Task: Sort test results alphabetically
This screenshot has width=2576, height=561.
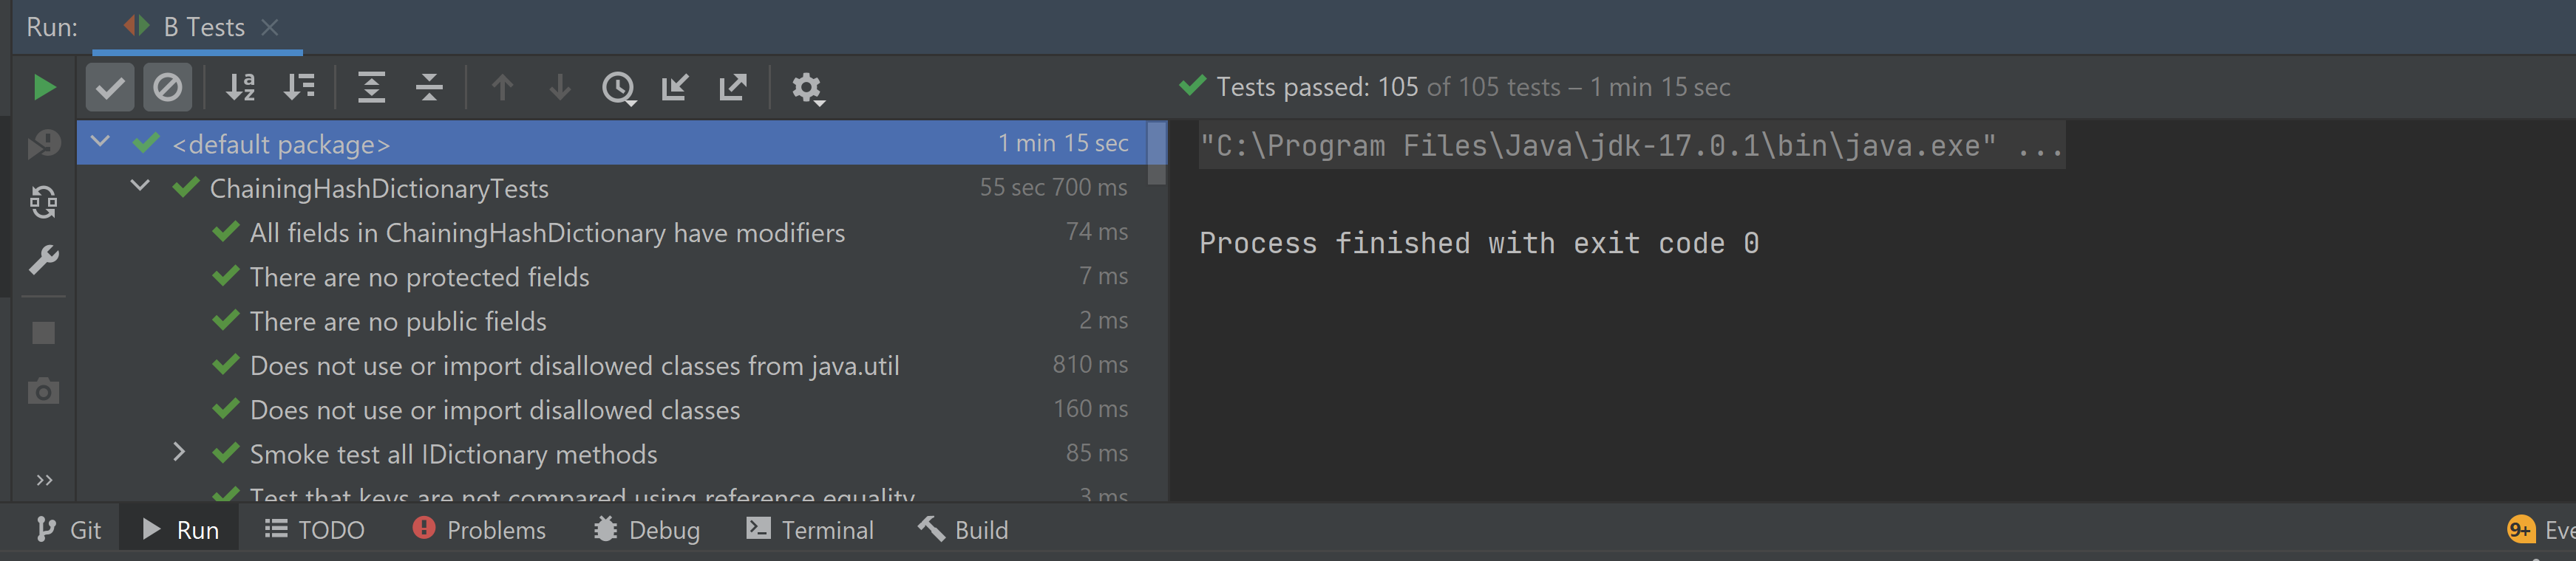Action: (x=240, y=88)
